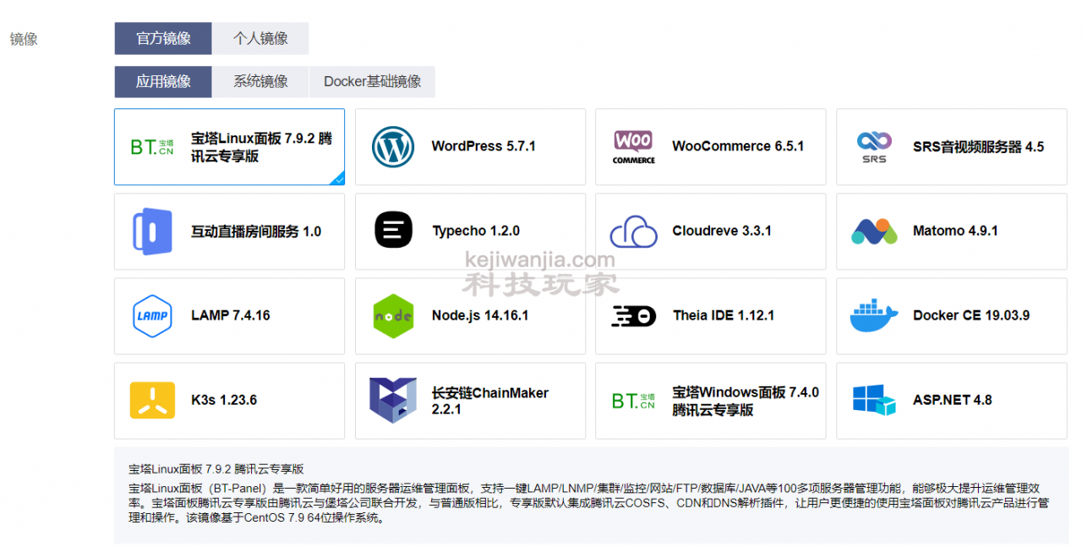Image resolution: width=1082 pixels, height=547 pixels.
Task: Click the WooCommerce logo icon
Action: click(634, 147)
